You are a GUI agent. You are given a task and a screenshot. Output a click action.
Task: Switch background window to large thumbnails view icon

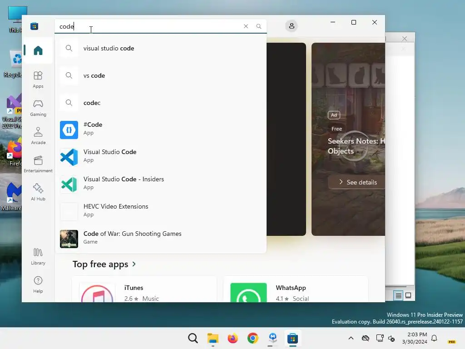tap(408, 295)
